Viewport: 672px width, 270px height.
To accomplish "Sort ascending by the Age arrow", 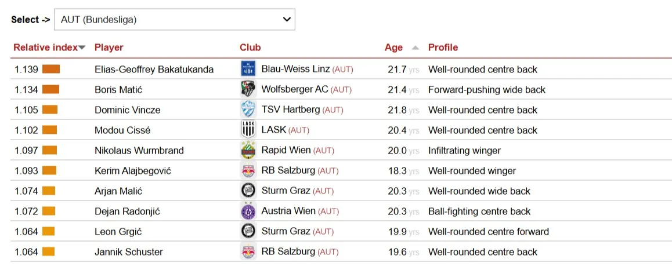I will 415,48.
